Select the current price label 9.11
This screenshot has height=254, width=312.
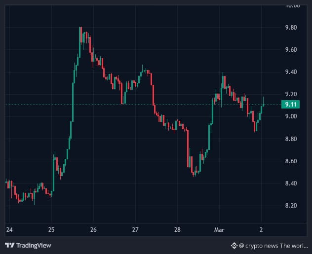(290, 105)
